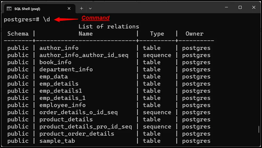
Task: Click the department_info table name
Action: click(66, 69)
